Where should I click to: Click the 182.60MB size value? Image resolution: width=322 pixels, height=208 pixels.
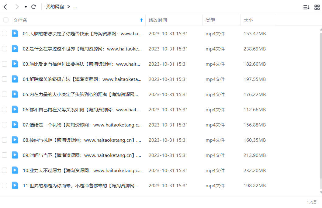254,64
